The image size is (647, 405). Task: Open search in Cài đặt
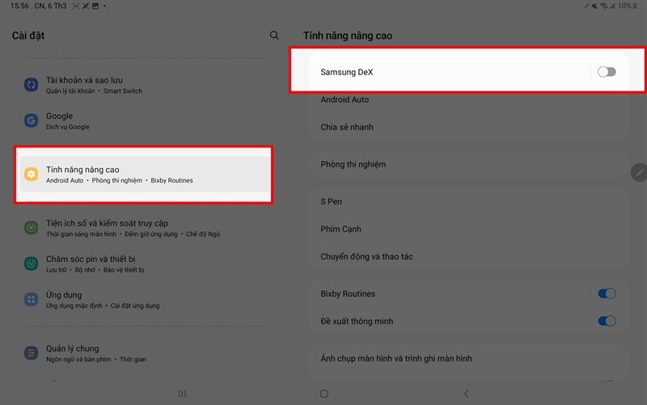click(274, 36)
